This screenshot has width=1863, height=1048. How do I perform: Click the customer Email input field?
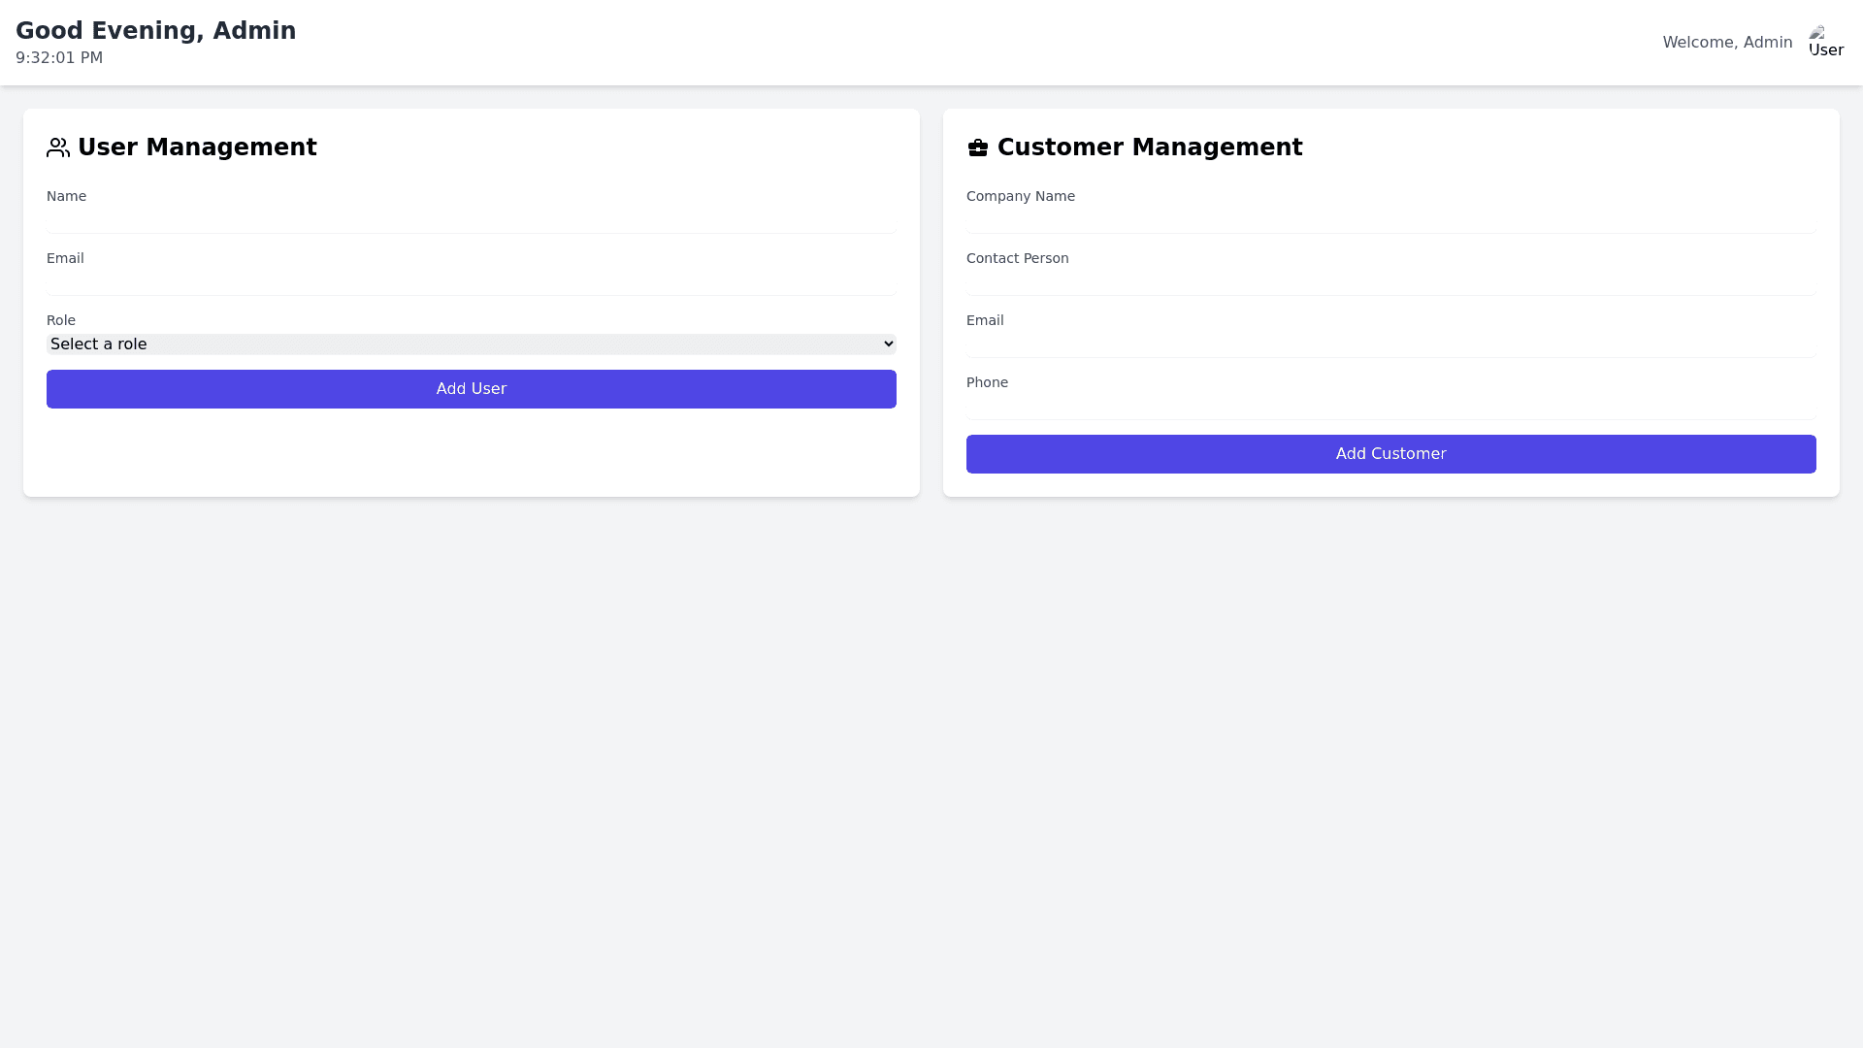(1390, 344)
